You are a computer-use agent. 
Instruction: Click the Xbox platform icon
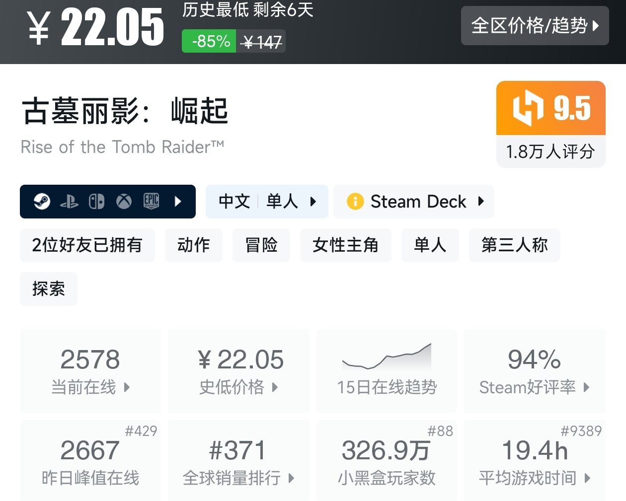(124, 202)
